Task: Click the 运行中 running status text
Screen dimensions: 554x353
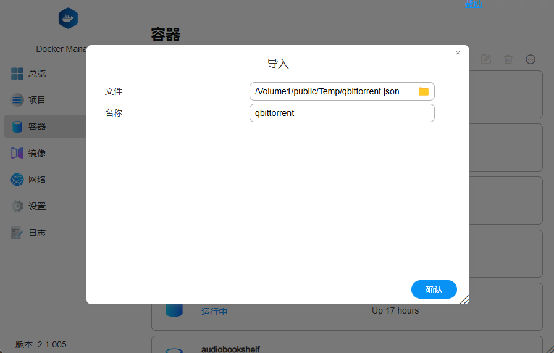Action: click(214, 312)
